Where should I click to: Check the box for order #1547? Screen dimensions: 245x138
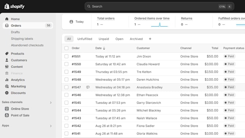click(66, 87)
